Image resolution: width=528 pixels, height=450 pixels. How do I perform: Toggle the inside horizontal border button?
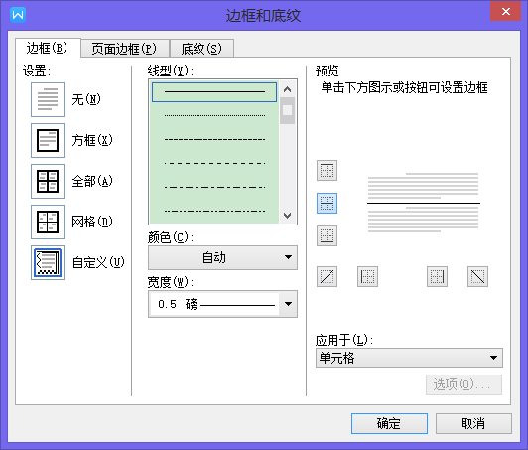click(x=327, y=204)
